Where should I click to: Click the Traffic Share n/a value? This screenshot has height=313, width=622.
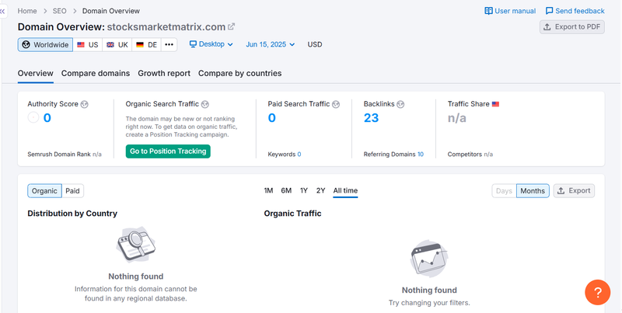(x=457, y=118)
